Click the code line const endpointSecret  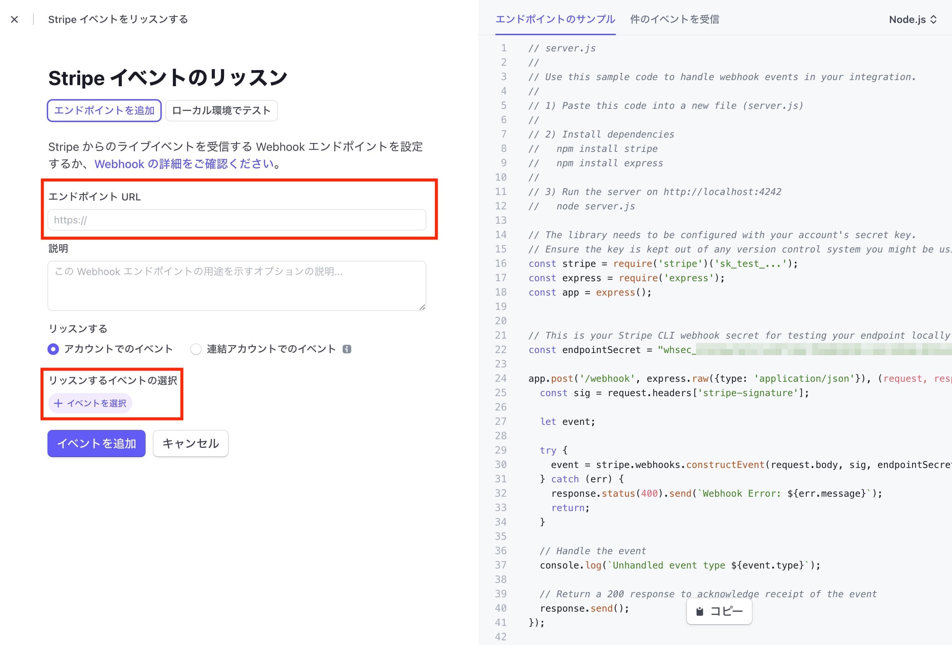coord(740,350)
